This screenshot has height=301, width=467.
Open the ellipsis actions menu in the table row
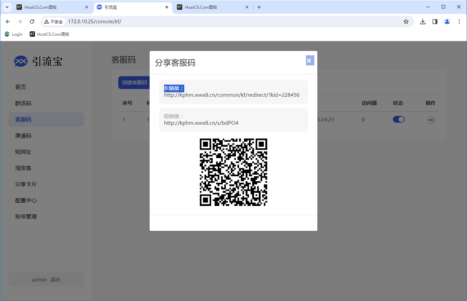(431, 120)
